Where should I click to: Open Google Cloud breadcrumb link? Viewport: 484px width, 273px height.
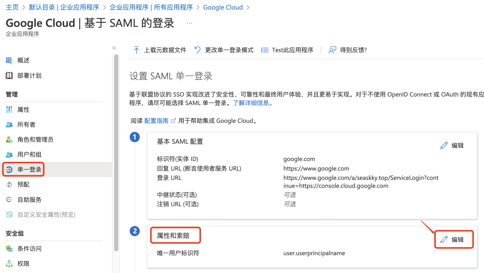223,7
